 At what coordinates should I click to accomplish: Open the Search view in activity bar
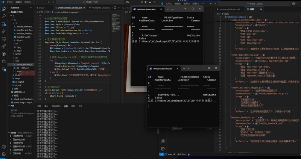(x=4, y=16)
